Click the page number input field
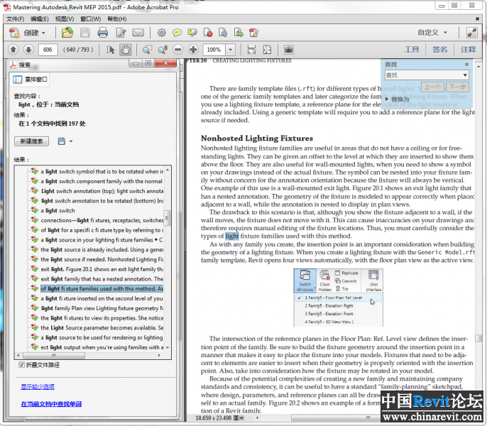 (x=48, y=50)
